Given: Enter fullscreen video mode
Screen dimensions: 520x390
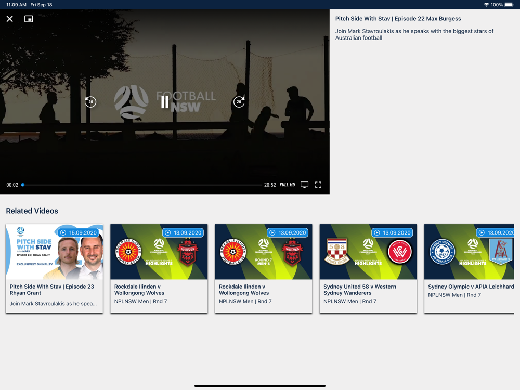Looking at the screenshot, I should coord(318,185).
